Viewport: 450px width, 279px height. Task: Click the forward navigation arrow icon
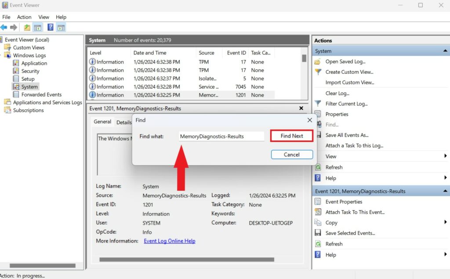(14, 27)
